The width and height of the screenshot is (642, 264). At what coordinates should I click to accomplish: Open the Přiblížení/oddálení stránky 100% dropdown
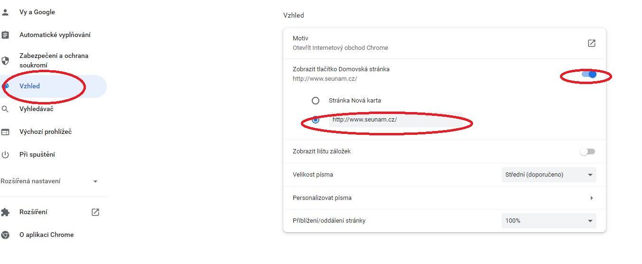tap(549, 221)
